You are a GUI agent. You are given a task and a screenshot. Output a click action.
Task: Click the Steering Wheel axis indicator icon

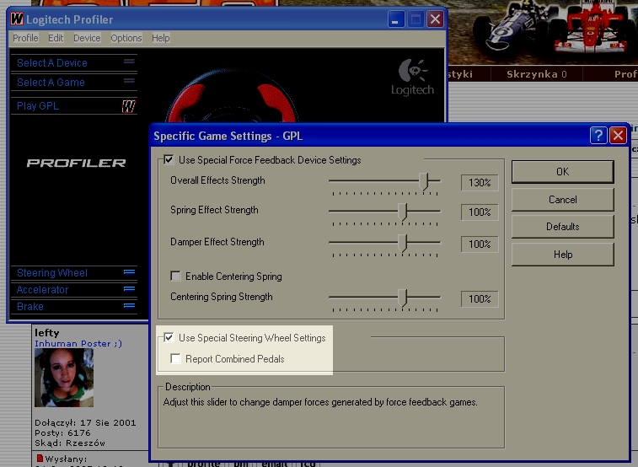(130, 271)
